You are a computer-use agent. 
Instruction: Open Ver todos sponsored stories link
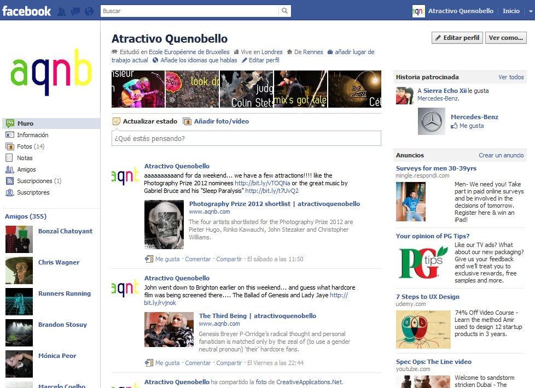[511, 77]
